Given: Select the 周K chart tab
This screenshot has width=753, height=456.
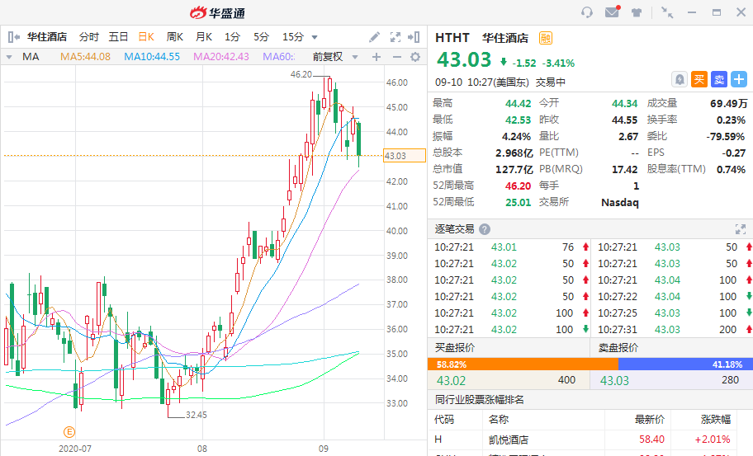Looking at the screenshot, I should pyautogui.click(x=175, y=37).
